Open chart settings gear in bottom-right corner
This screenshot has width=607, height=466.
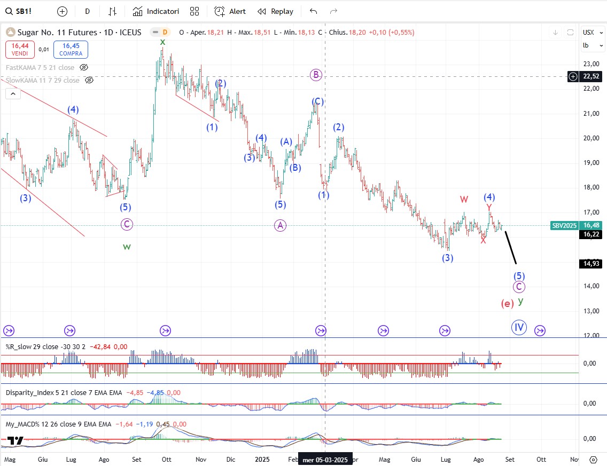pos(593,459)
